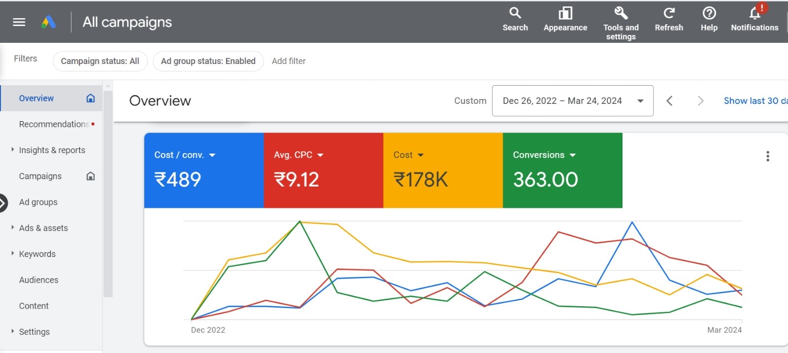The height and width of the screenshot is (353, 788).
Task: Click Show last 30 days link
Action: point(755,101)
